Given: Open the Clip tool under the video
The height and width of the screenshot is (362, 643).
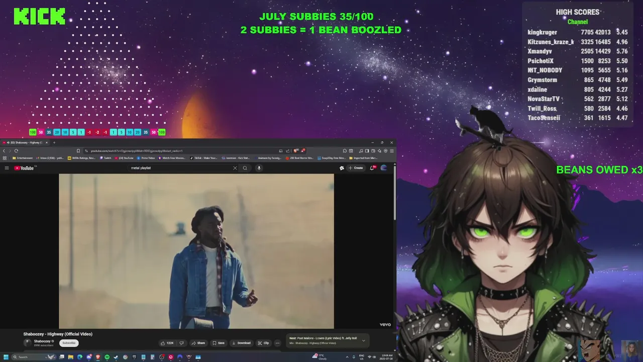Looking at the screenshot, I should (263, 343).
